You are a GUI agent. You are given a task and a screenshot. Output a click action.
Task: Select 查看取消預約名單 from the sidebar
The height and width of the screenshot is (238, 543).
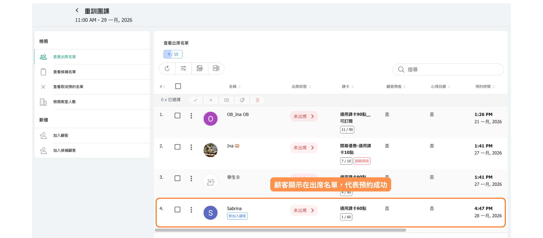68,87
